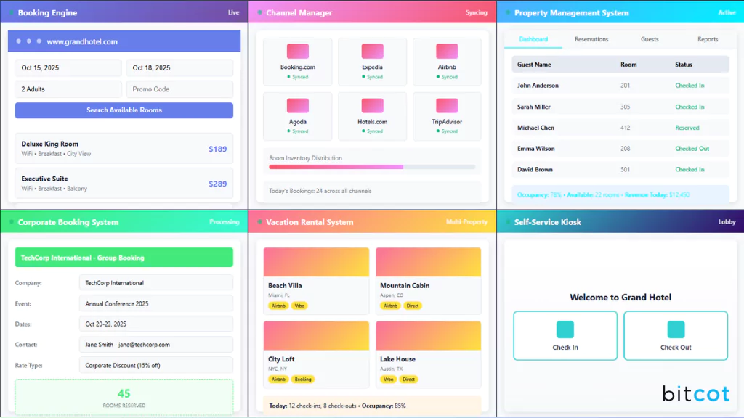Open the Reports tab
The width and height of the screenshot is (744, 418).
click(708, 39)
